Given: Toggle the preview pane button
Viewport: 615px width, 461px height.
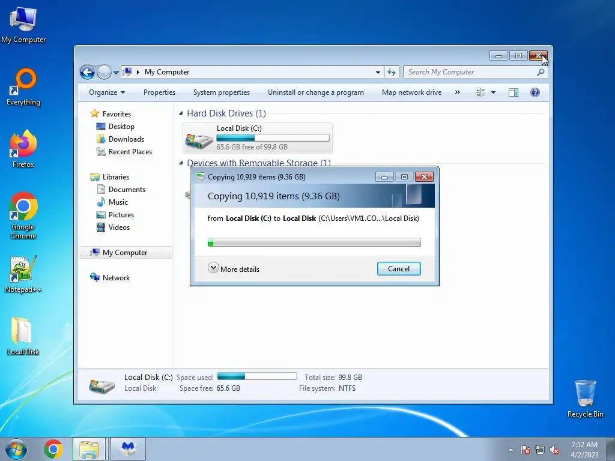Looking at the screenshot, I should pos(513,92).
